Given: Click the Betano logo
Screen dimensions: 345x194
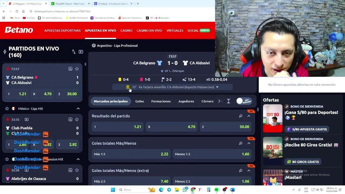Looking at the screenshot, I should [19, 30].
